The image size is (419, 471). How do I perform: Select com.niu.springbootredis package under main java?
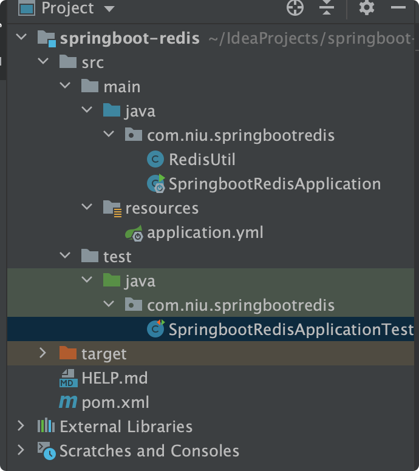pyautogui.click(x=240, y=135)
